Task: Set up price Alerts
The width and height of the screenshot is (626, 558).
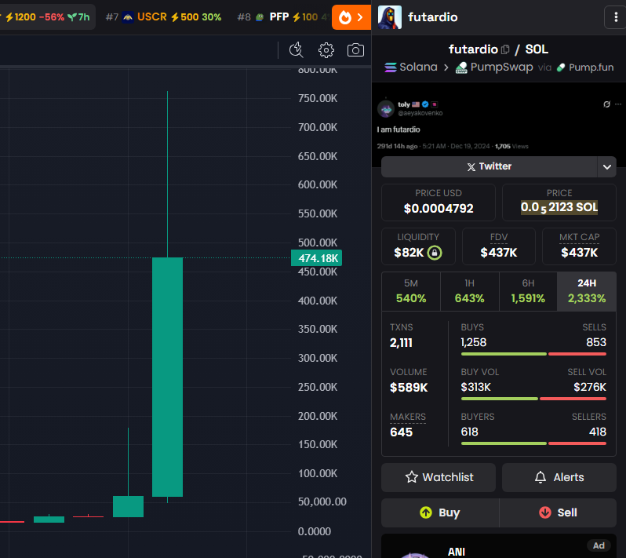Action: pyautogui.click(x=559, y=477)
